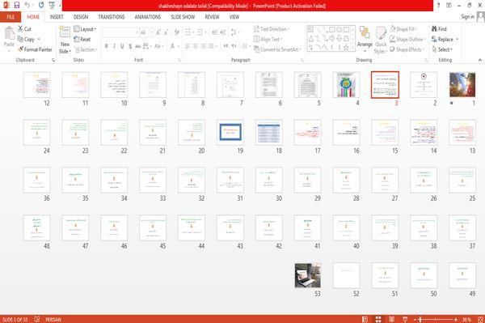Open Text Direction dropdown
This screenshot has width=485, height=323.
click(x=272, y=29)
